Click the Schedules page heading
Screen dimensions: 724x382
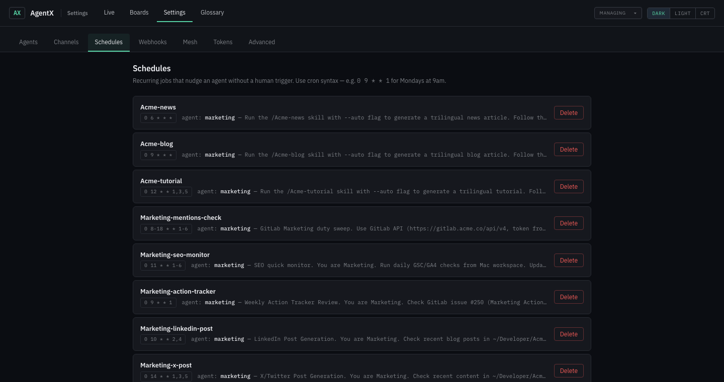[152, 68]
